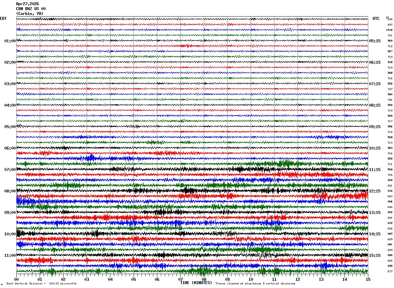The image size is (394, 288).
Task: Click the 13:15 UTC time label
Action: coord(374,213)
